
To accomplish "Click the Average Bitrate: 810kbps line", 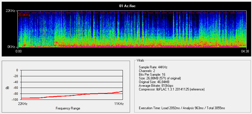I will coord(156,85).
